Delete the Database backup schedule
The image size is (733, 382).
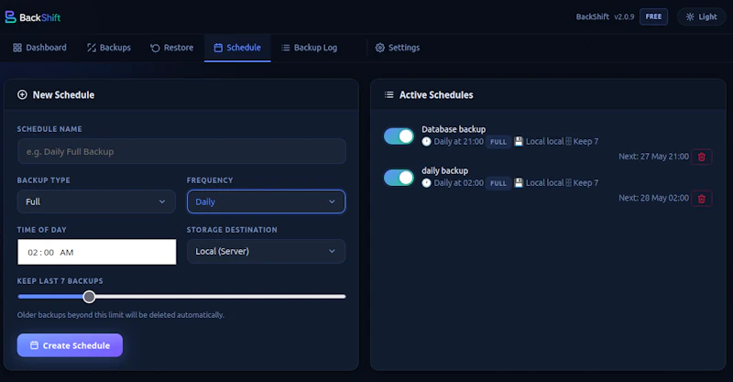pyautogui.click(x=702, y=157)
